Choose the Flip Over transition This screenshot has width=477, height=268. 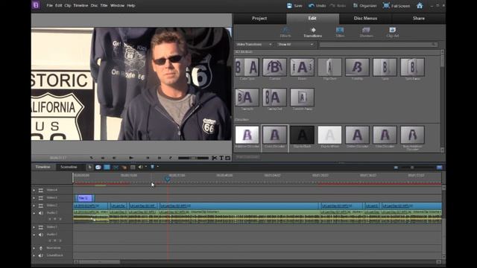[329, 67]
